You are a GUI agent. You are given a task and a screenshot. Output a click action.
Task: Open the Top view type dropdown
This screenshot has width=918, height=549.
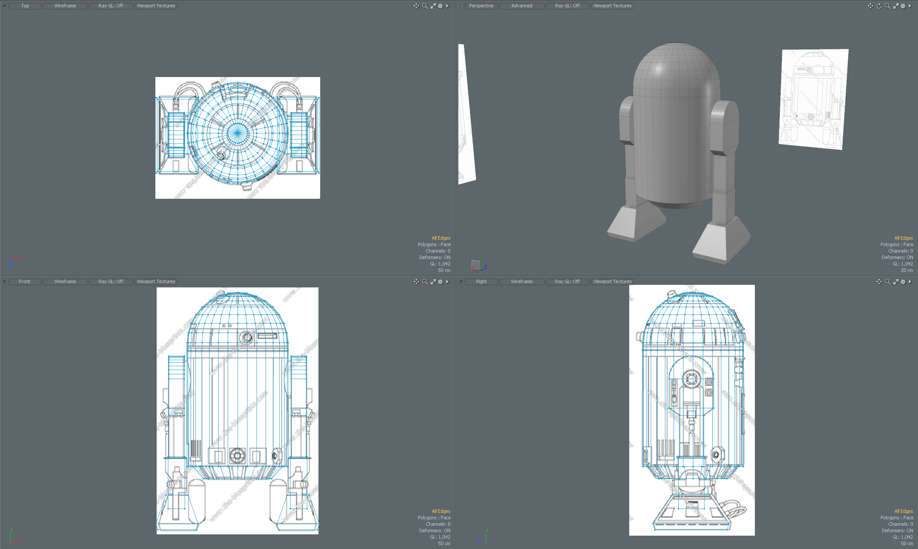[x=25, y=6]
